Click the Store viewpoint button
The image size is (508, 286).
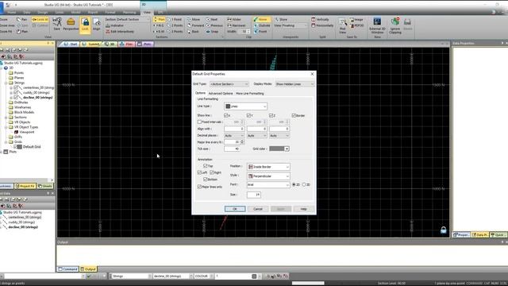tap(281, 19)
